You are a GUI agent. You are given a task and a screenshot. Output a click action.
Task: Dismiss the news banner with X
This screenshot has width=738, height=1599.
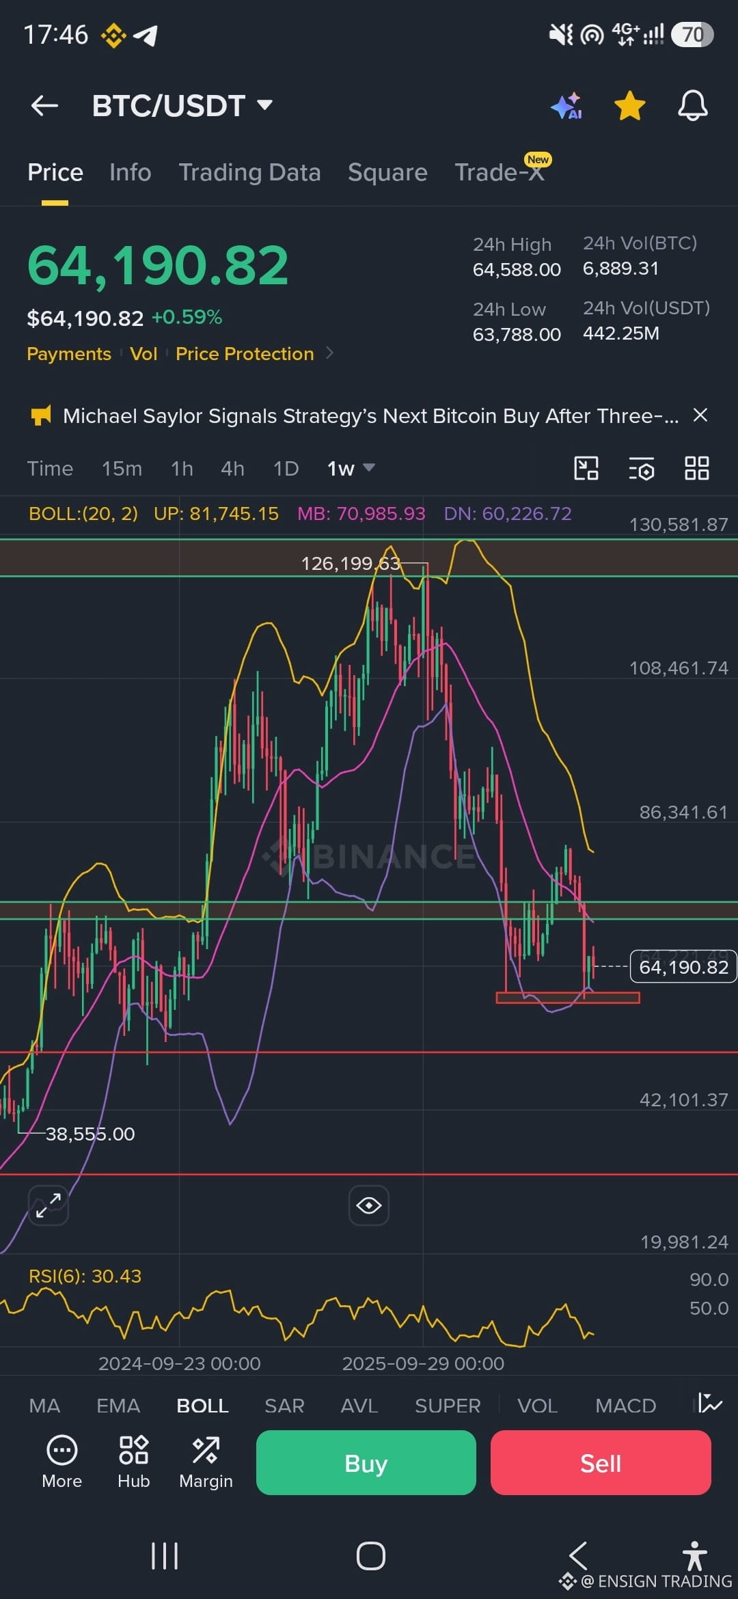[x=700, y=415]
